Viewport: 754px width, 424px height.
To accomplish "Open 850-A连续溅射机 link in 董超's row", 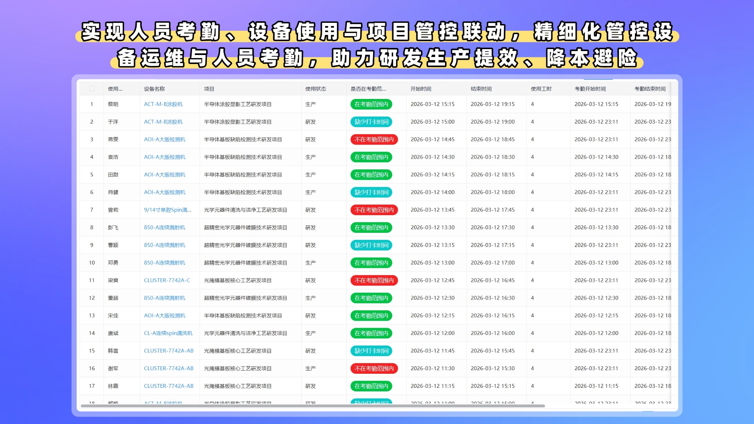I will pyautogui.click(x=165, y=298).
